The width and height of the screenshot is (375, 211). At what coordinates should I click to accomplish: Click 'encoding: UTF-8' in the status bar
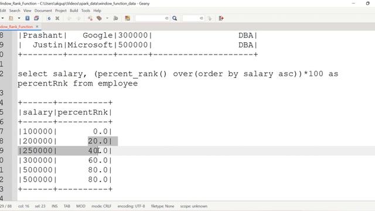coord(131,206)
